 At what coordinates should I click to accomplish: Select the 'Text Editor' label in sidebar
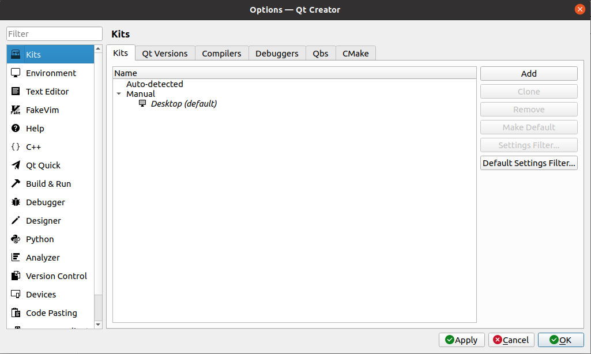coord(47,91)
